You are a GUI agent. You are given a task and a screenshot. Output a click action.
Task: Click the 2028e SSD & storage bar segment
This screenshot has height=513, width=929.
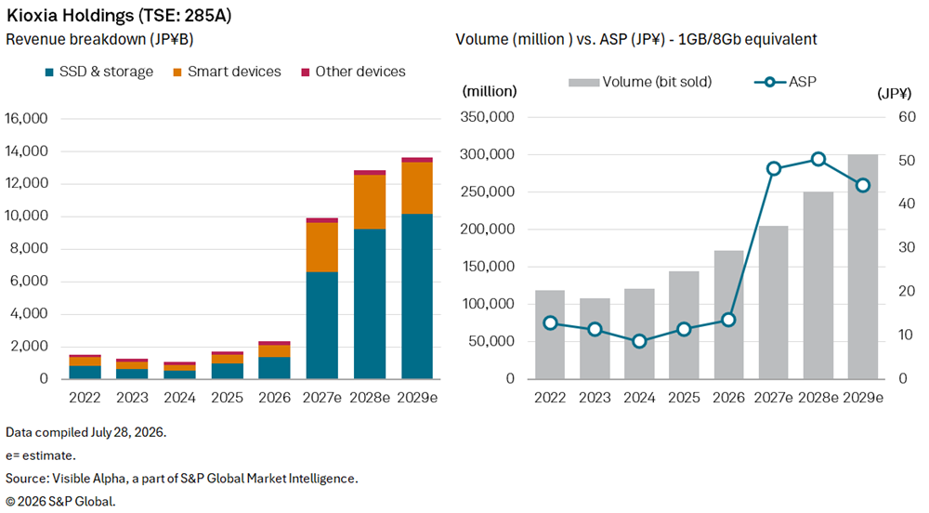pyautogui.click(x=370, y=304)
